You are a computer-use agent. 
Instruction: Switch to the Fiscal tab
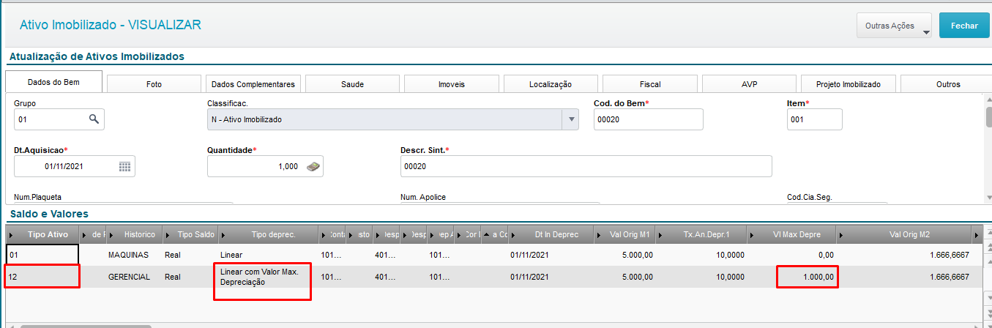click(x=650, y=84)
